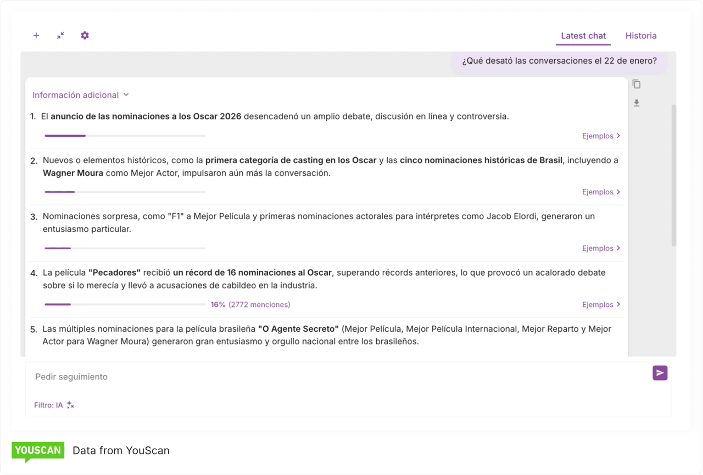Screen dimensions: 703x475
Task: Select the Latest chat tab
Action: pyautogui.click(x=583, y=35)
